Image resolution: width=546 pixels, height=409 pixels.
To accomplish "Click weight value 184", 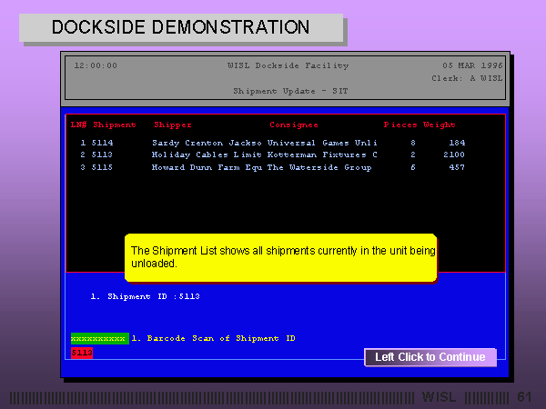I will pyautogui.click(x=457, y=143).
